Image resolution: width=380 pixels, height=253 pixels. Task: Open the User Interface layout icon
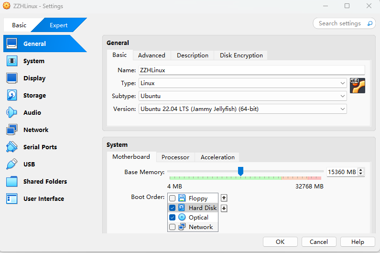pos(11,198)
